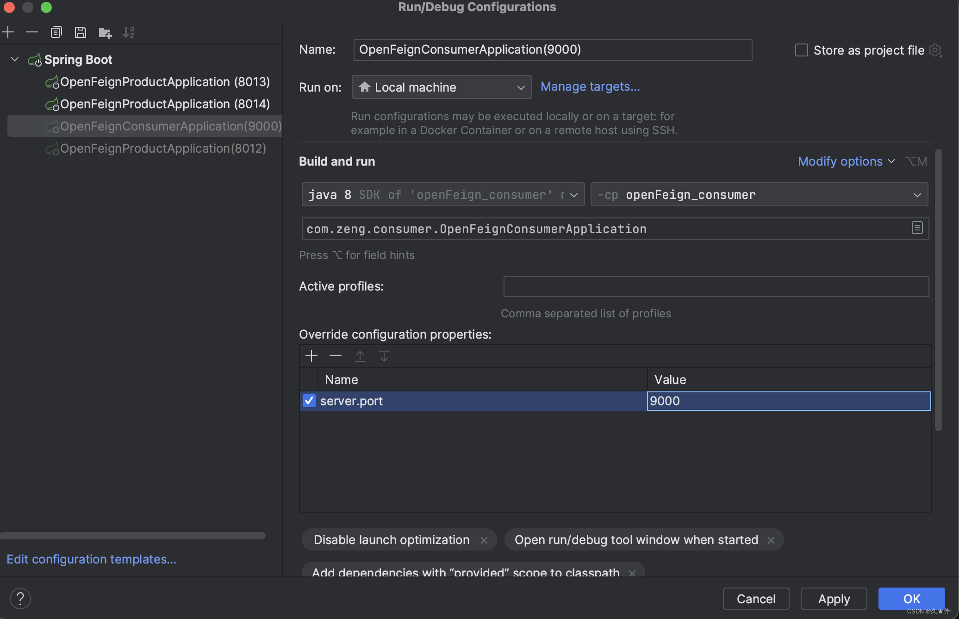Uncheck the server.port override property

pos(309,401)
